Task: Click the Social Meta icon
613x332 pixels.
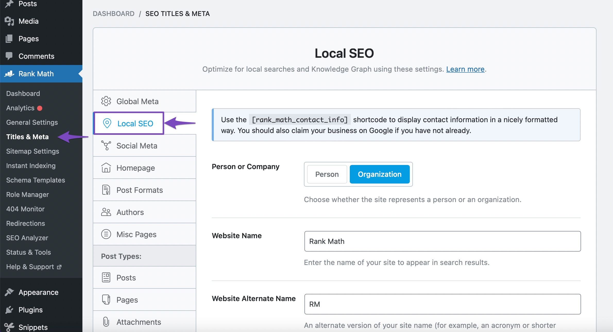Action: point(106,146)
